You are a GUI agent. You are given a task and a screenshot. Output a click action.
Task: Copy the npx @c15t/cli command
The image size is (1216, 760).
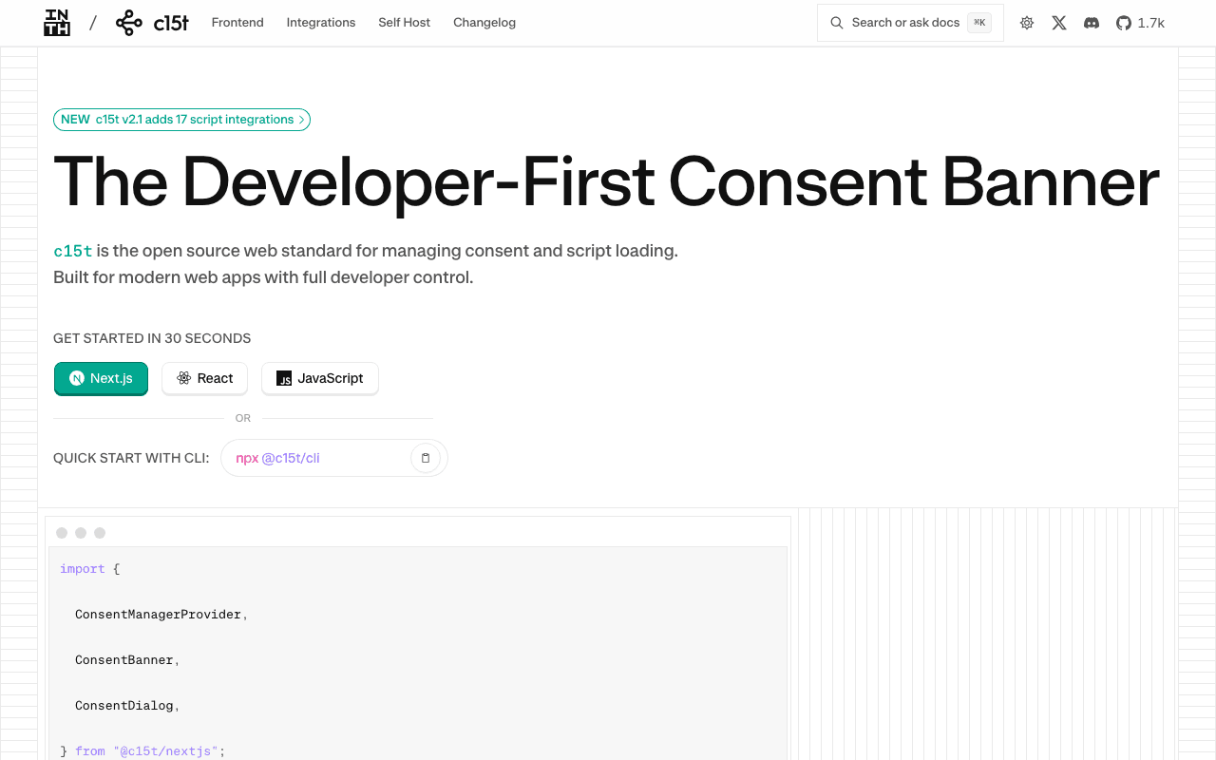[x=426, y=458]
